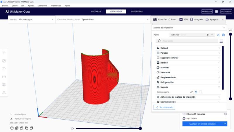Expand the Desplazamiento settings category
Screen dimensions: 234x132
pyautogui.click(x=188, y=77)
